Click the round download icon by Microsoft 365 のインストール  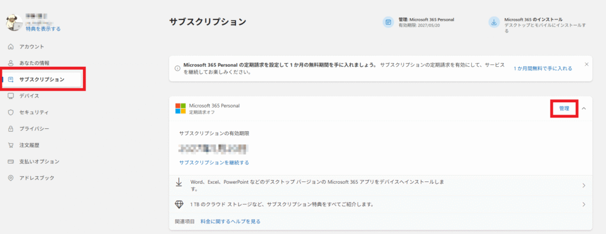coord(494,22)
